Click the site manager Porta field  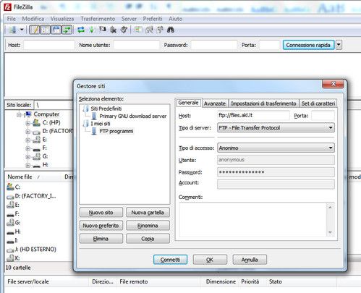tap(323, 116)
